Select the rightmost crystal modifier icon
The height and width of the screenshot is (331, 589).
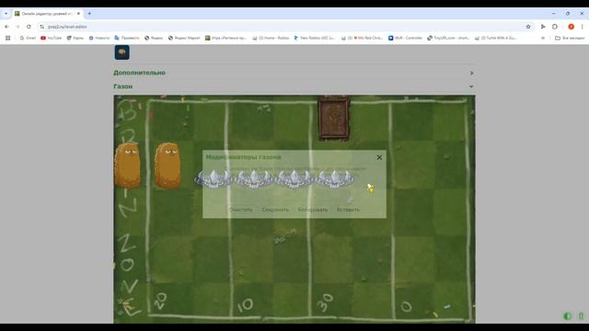(335, 178)
